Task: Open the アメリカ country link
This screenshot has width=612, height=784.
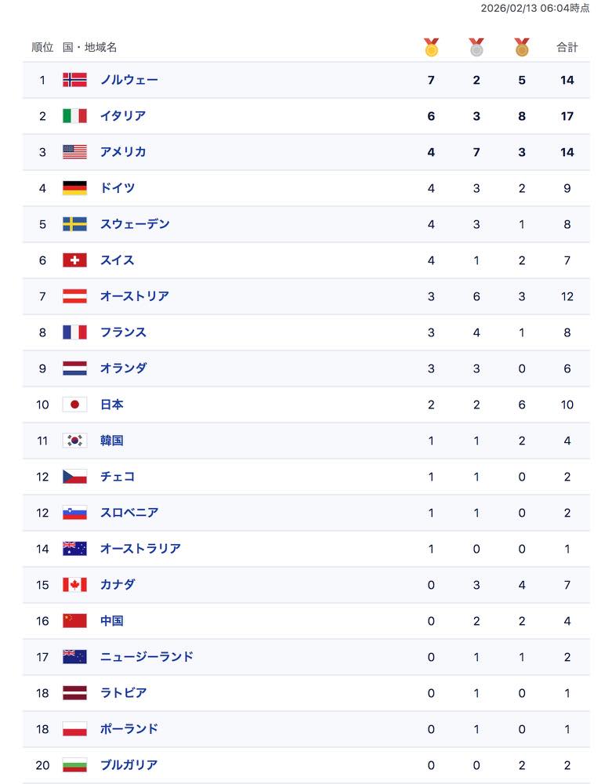Action: (x=123, y=152)
